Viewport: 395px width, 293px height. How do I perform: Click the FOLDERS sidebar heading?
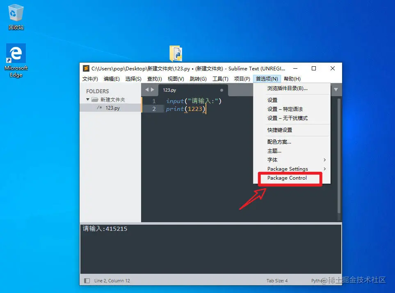[x=98, y=91]
